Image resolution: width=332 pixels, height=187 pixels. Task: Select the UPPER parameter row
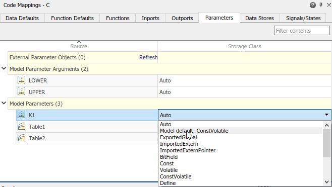87,92
